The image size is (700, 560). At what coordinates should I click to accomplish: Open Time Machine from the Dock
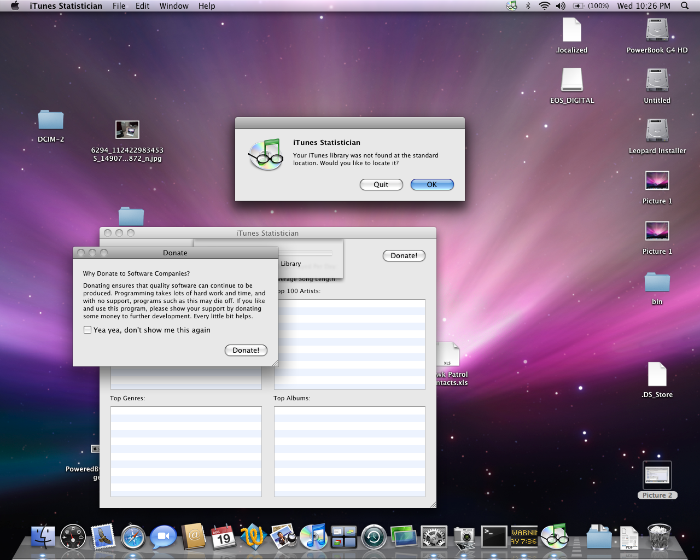click(374, 537)
